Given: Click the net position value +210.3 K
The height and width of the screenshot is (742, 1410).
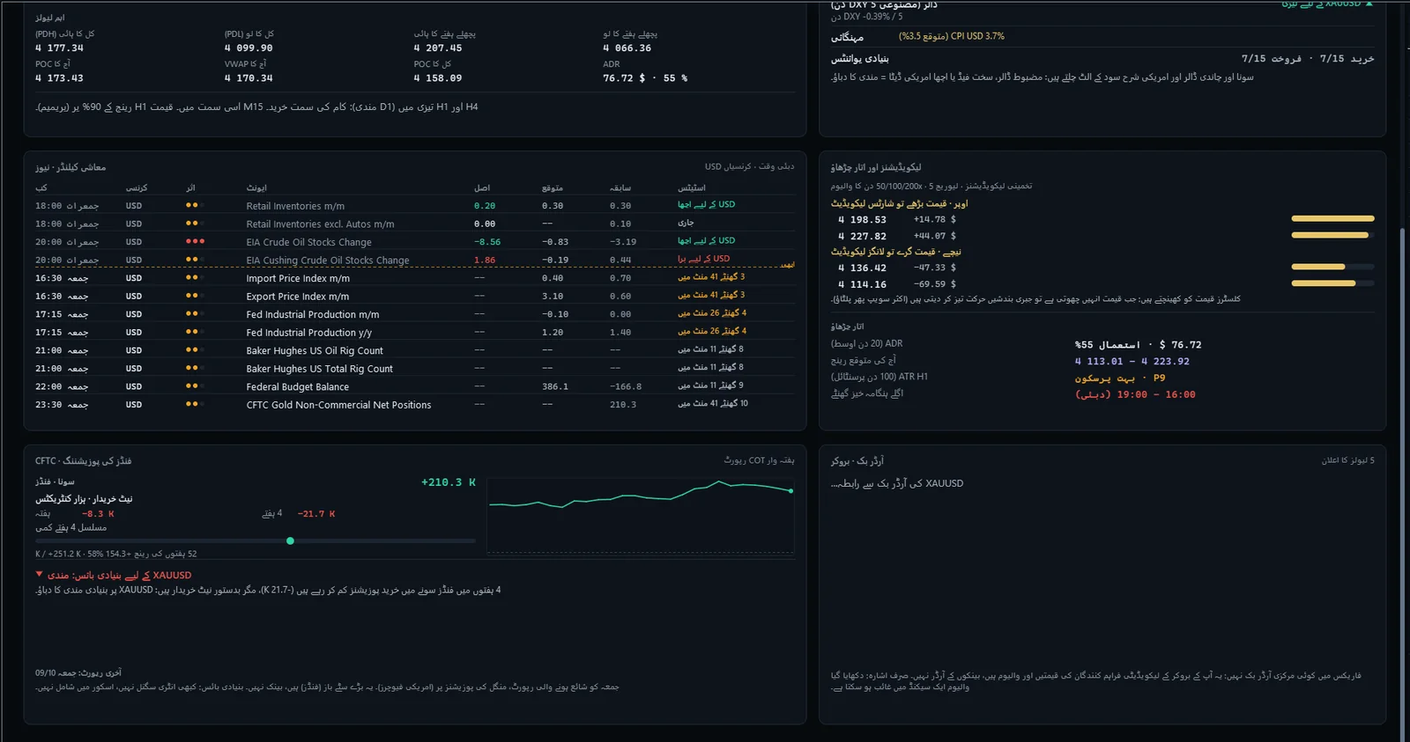Looking at the screenshot, I should (x=449, y=482).
